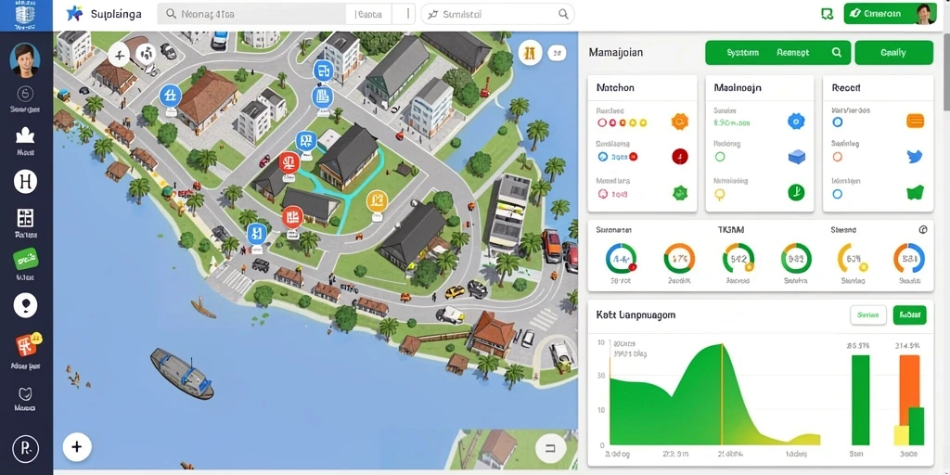Open the crown icon in left sidebar
This screenshot has width=950, height=475.
pos(25,135)
